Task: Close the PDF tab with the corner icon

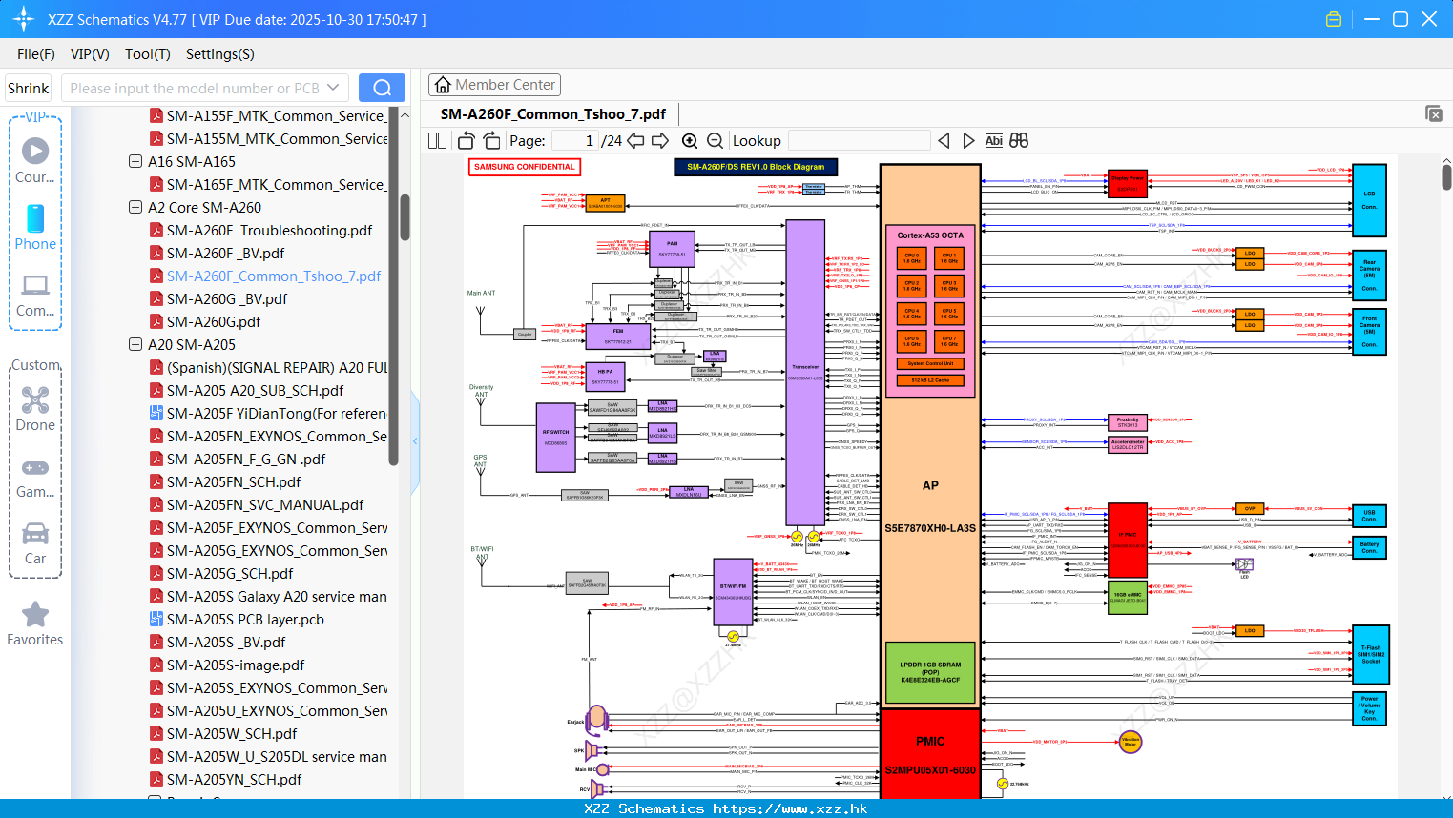Action: coord(1433,113)
